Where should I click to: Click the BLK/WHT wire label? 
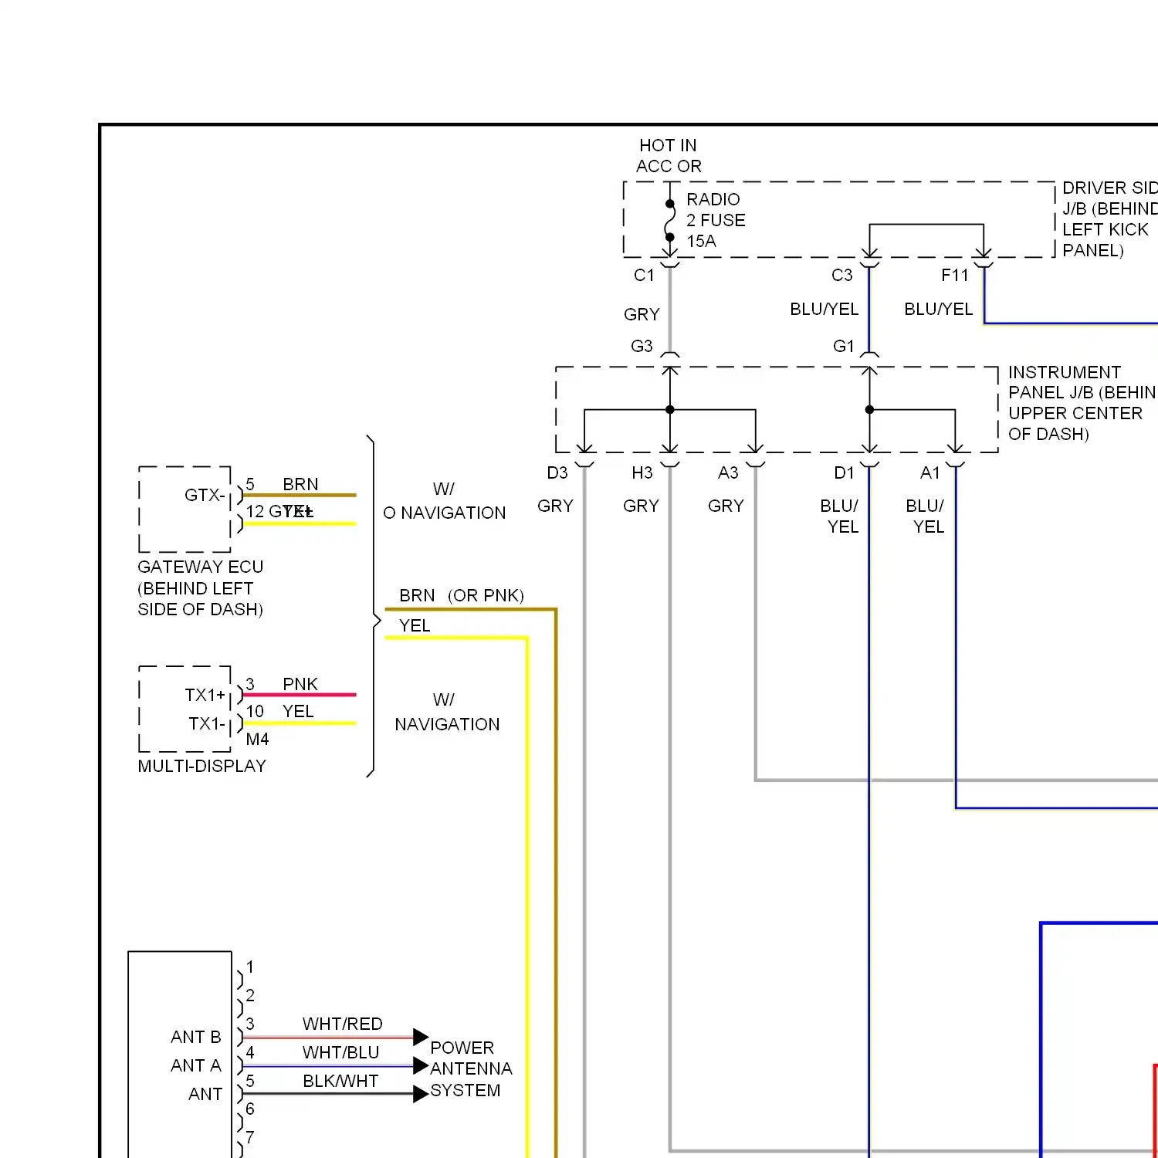click(x=340, y=1082)
